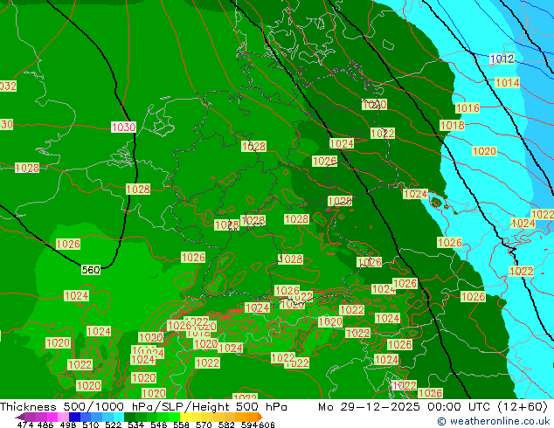554x428 pixels.
Task: Click the 1018 pressure label
Action: click(453, 125)
